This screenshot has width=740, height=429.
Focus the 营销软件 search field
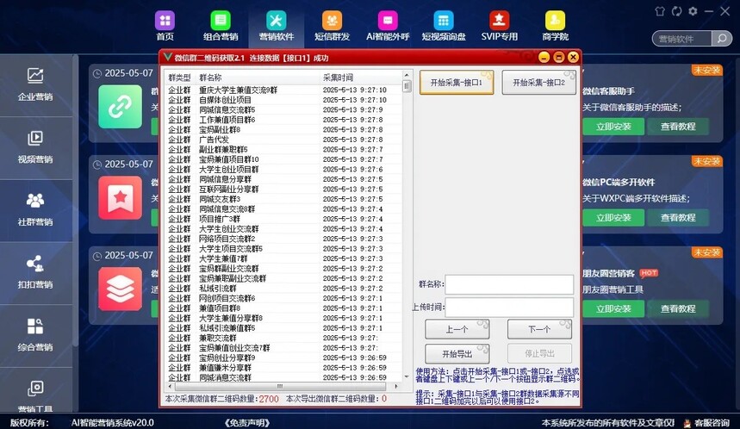pyautogui.click(x=681, y=39)
